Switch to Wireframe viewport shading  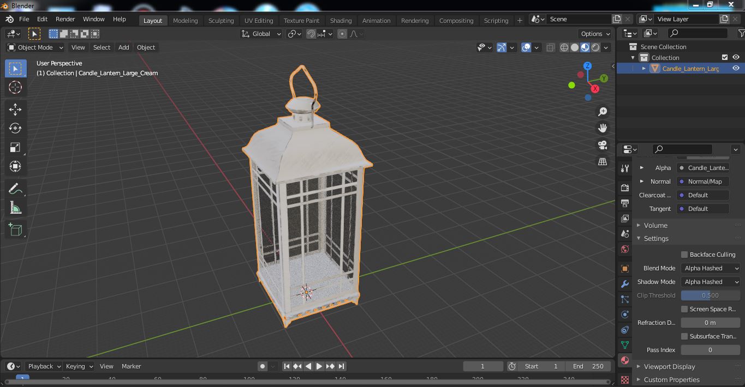564,47
